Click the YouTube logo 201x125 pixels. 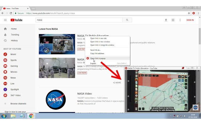coord(17,20)
